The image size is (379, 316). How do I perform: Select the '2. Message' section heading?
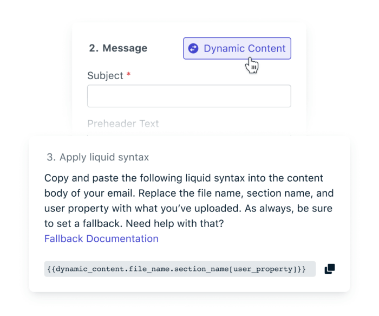[x=118, y=48]
